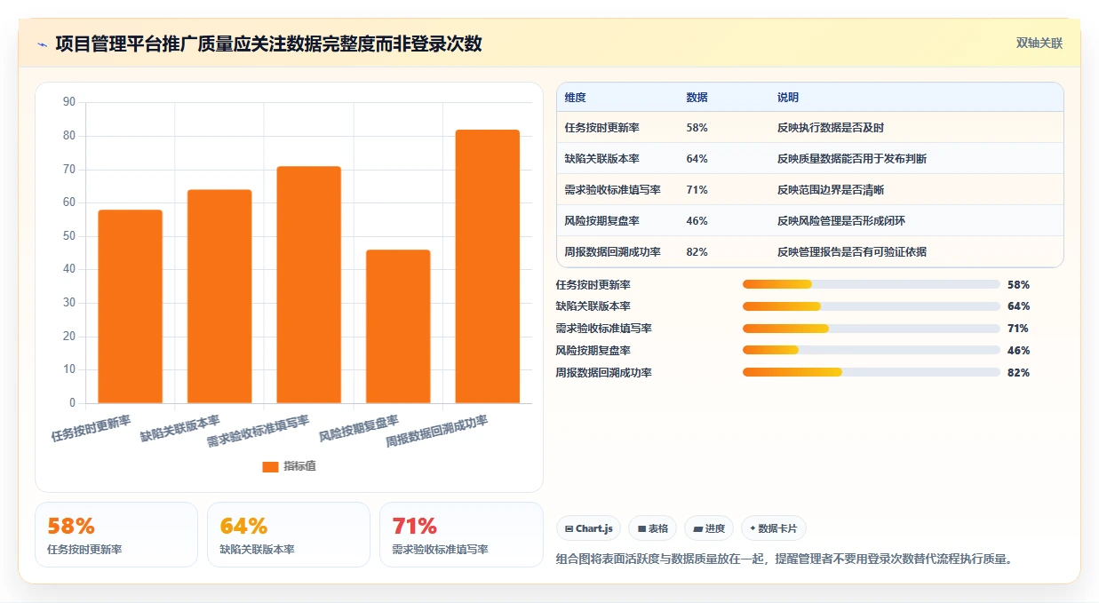
Task: Select the 任务按时更新率 table row name
Action: 601,128
